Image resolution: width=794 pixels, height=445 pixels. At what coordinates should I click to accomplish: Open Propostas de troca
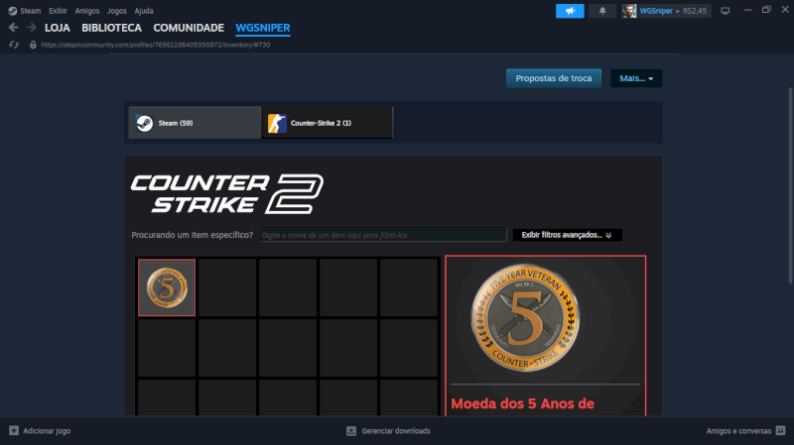(554, 78)
